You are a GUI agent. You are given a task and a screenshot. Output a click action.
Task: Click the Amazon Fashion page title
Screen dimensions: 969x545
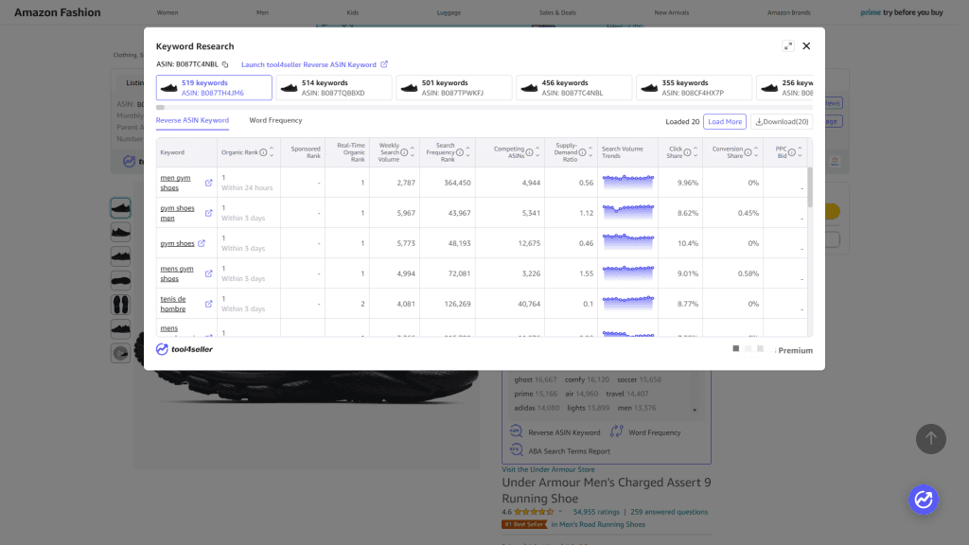pyautogui.click(x=58, y=12)
